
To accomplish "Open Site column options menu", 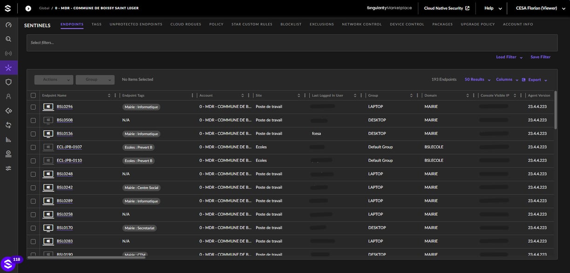I will click(x=305, y=95).
